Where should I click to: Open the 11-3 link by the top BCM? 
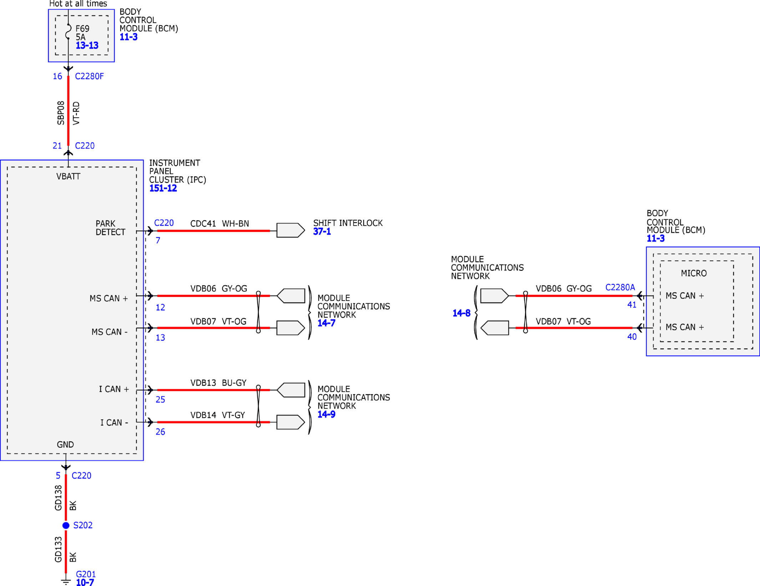(x=128, y=37)
